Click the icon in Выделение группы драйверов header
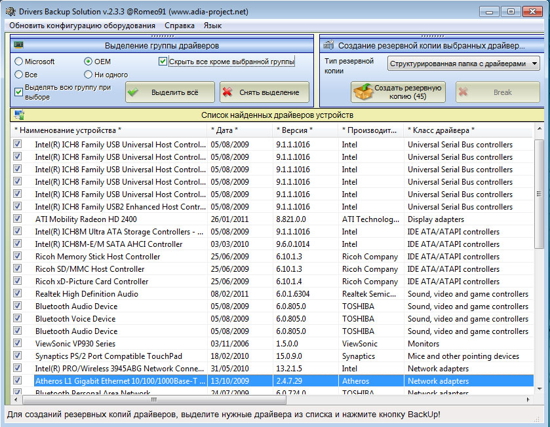This screenshot has height=427, width=550. click(18, 45)
